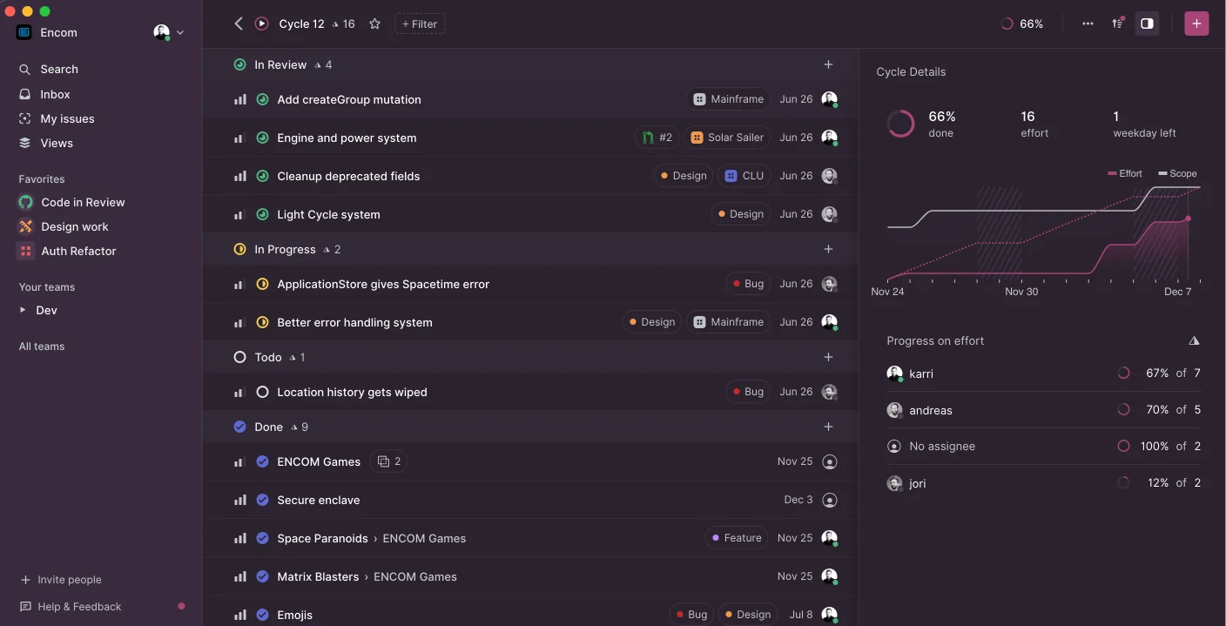Click karri's avatar in Progress on effort

pos(894,373)
